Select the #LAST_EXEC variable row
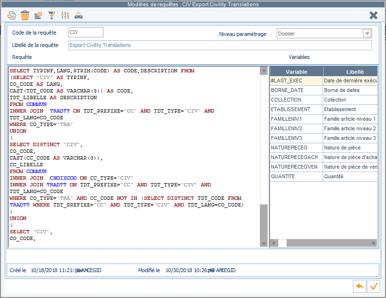 pos(324,80)
